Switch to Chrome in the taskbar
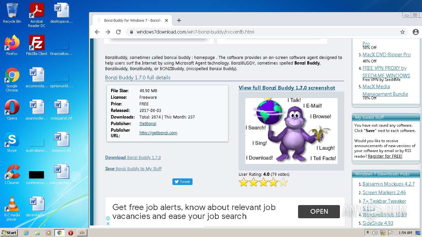 [x=59, y=233]
